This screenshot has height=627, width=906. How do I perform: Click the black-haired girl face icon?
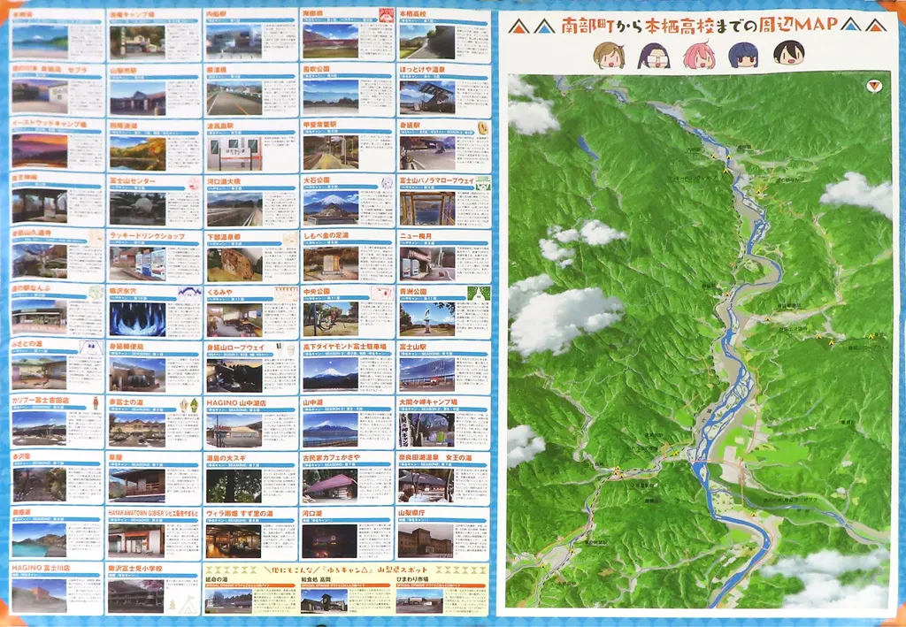click(788, 54)
